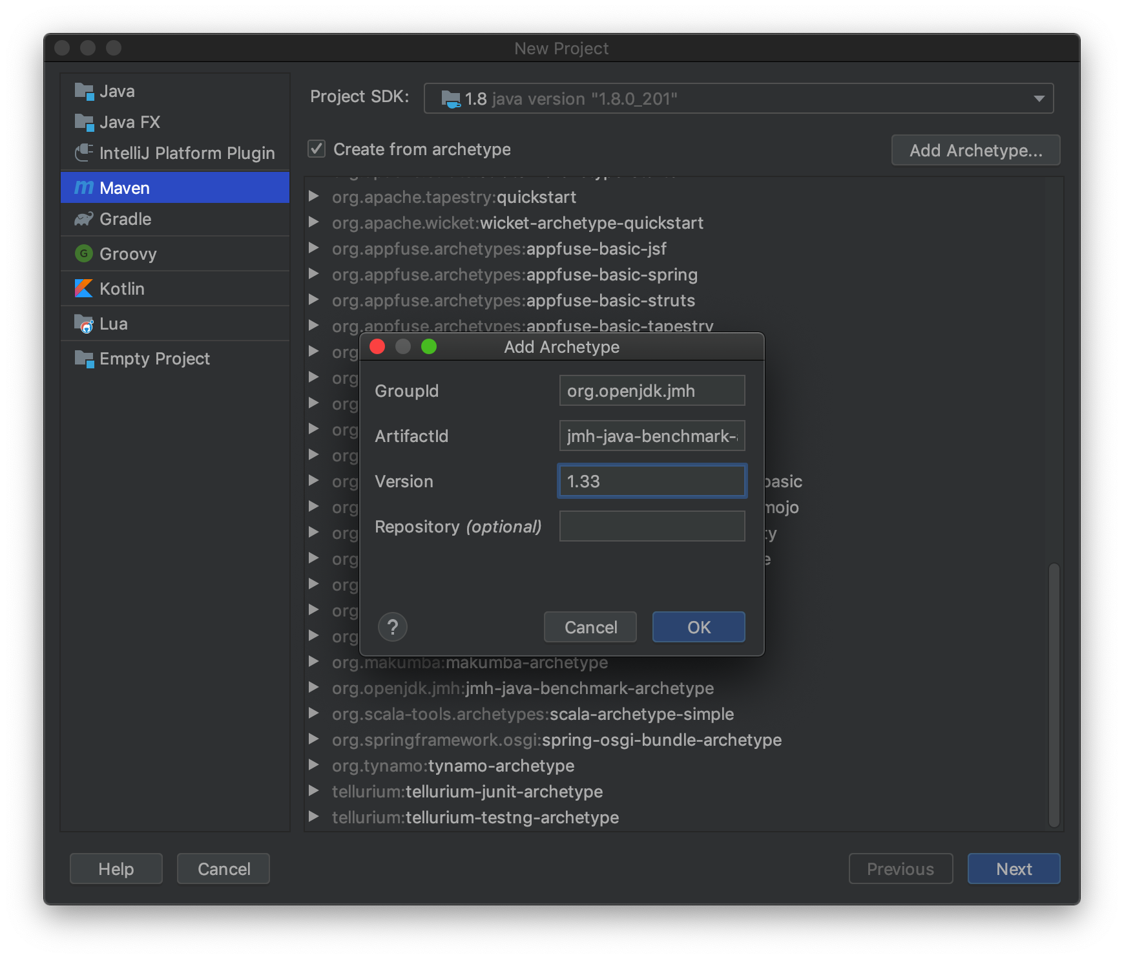Click the IntelliJ Platform Plugin icon
1124x959 pixels.
[x=84, y=153]
